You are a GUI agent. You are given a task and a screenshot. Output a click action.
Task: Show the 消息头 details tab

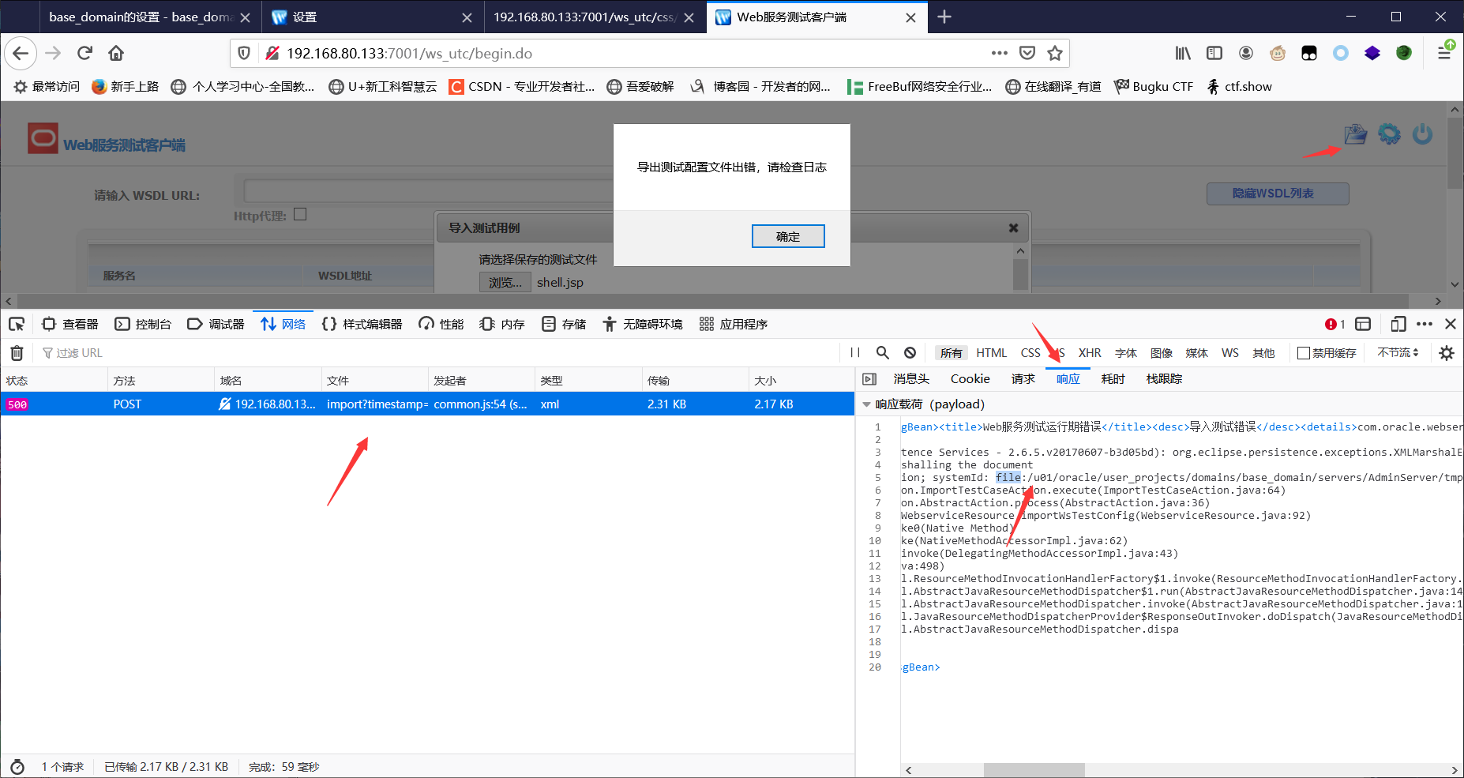pos(911,379)
